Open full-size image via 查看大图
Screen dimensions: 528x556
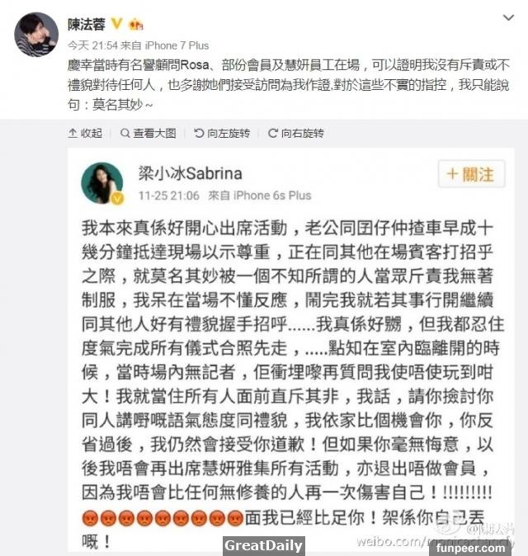click(148, 133)
